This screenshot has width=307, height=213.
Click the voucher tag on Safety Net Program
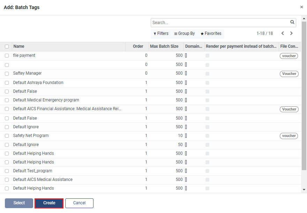pos(289,136)
